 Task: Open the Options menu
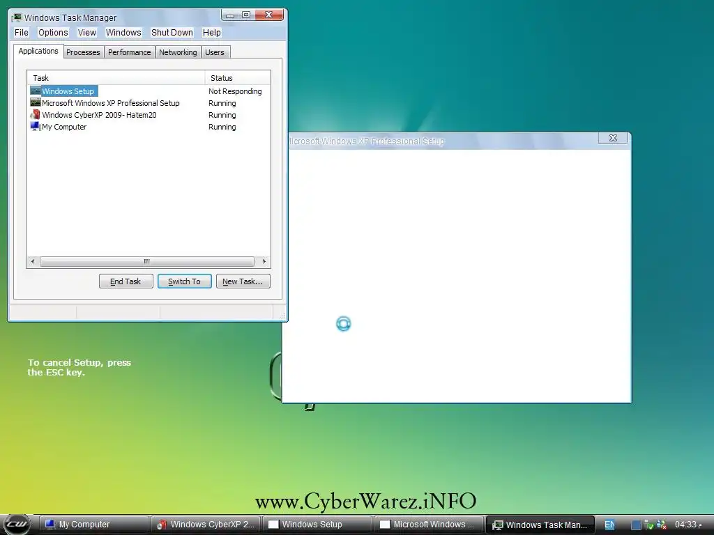(x=53, y=32)
